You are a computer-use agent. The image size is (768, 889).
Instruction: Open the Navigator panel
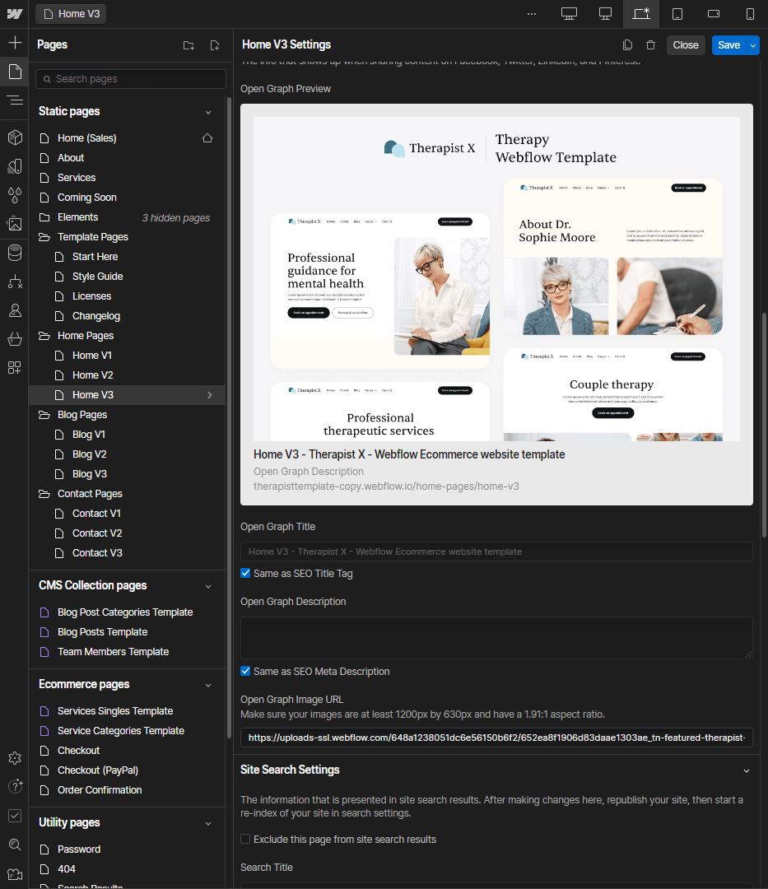pyautogui.click(x=15, y=100)
